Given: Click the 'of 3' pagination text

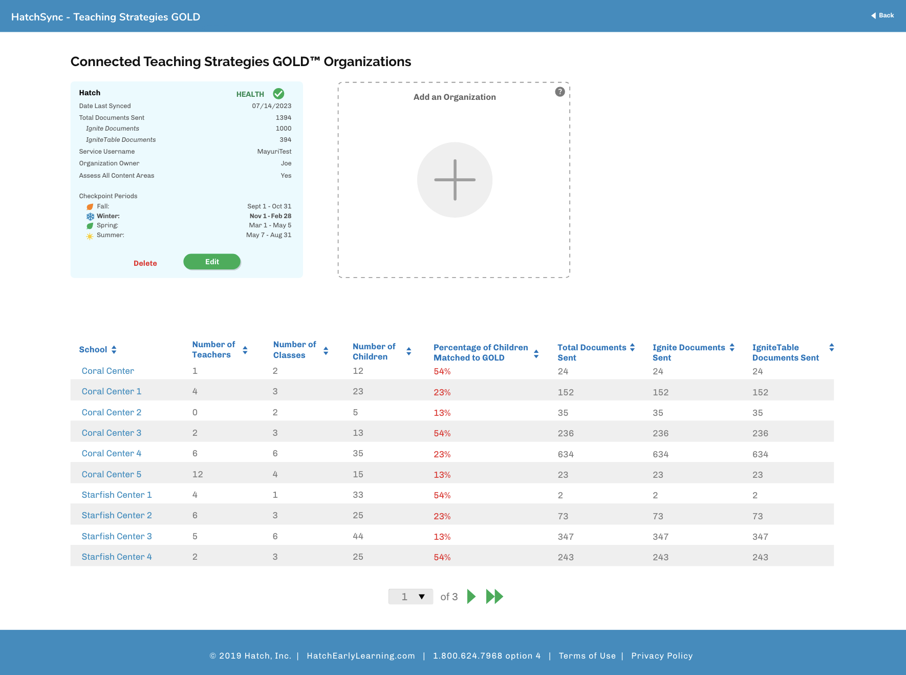Looking at the screenshot, I should (x=449, y=597).
